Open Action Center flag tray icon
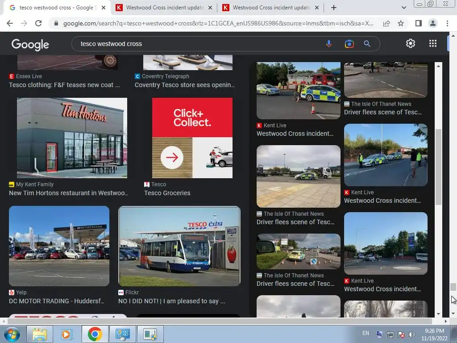The image size is (457, 343). coord(401,335)
